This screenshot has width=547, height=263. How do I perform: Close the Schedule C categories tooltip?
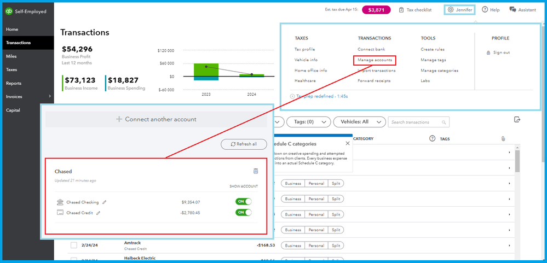348,143
